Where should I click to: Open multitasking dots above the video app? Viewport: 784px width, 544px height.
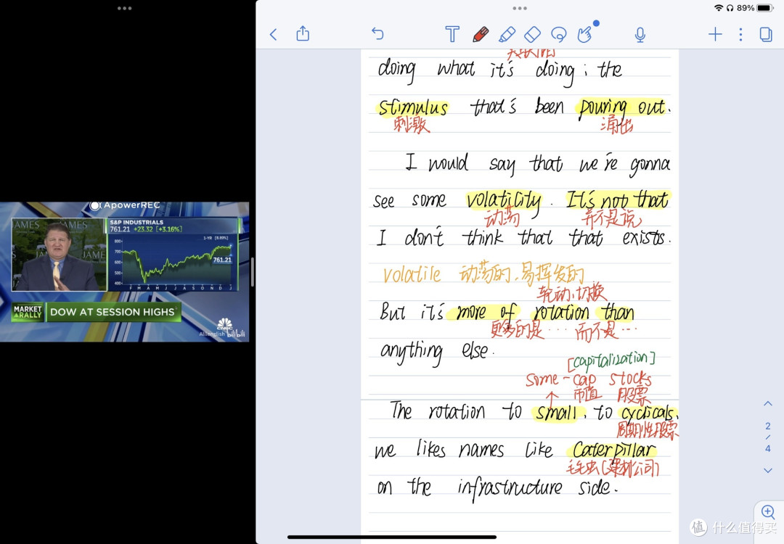point(125,8)
